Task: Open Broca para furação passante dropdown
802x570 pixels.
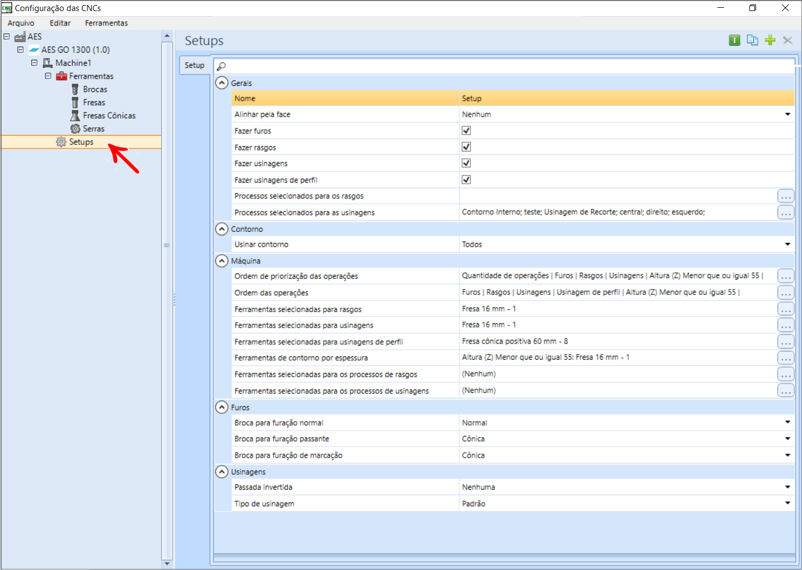Action: 787,438
